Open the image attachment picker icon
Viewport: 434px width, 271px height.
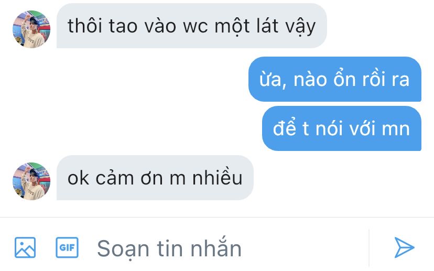(25, 247)
